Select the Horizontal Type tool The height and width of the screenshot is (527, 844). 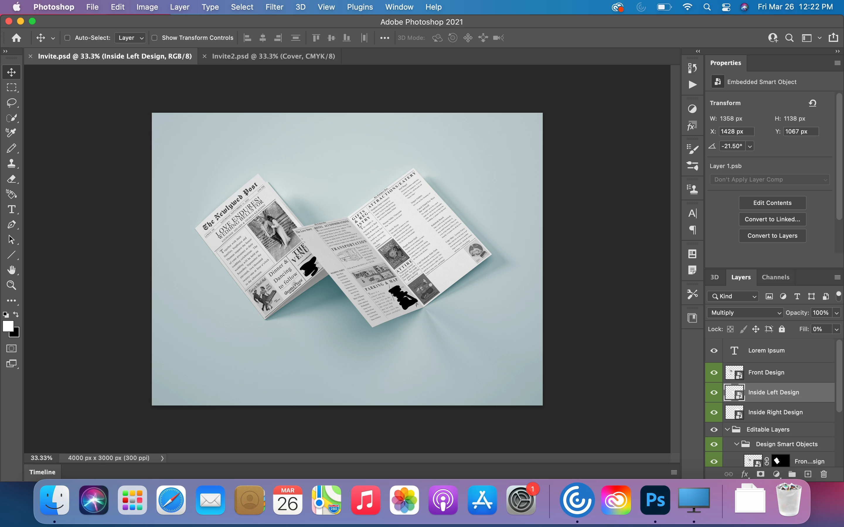click(x=11, y=209)
